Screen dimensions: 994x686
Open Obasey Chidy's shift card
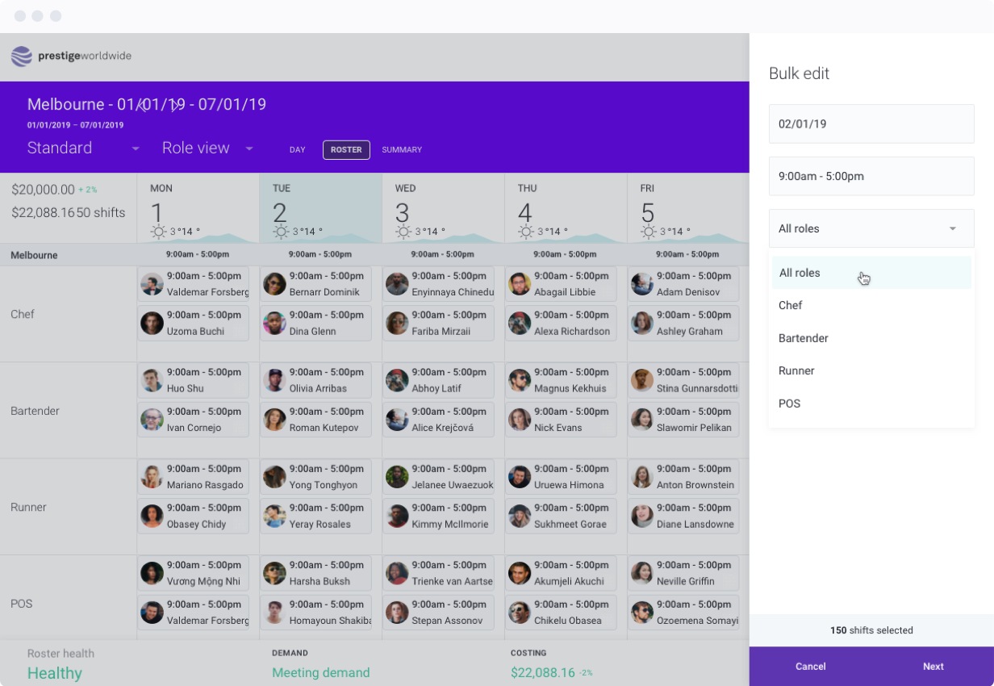(x=194, y=517)
